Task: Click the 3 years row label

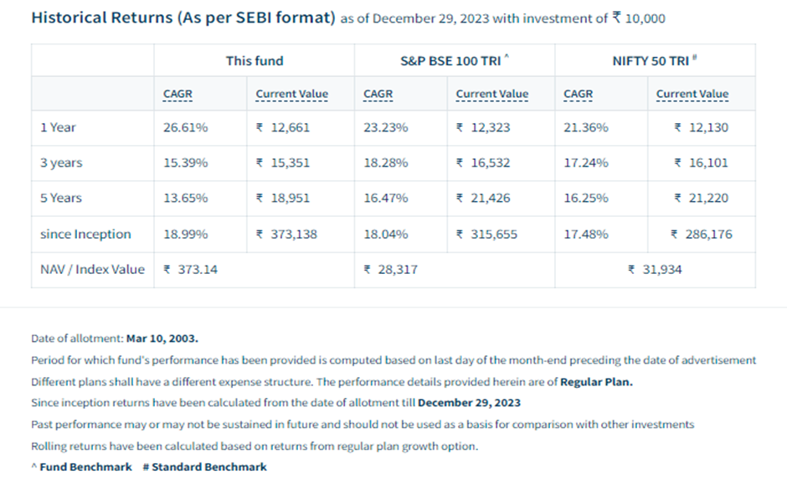Action: point(61,163)
